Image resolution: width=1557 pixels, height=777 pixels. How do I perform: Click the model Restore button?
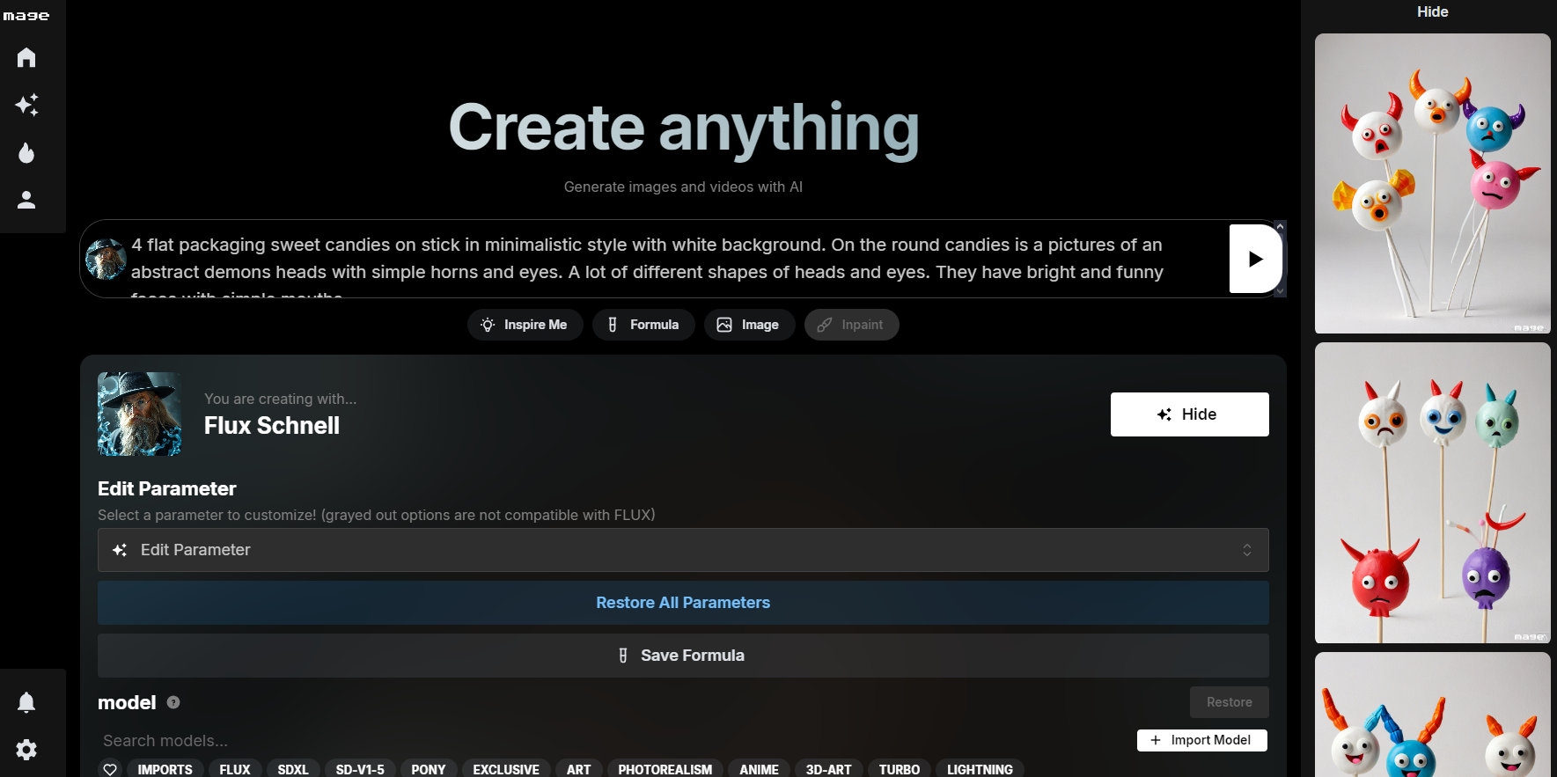tap(1229, 702)
